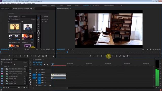Image resolution: width=162 pixels, height=91 pixels.
Task: Open Source monitor settings wrench
Action: pos(44,50)
